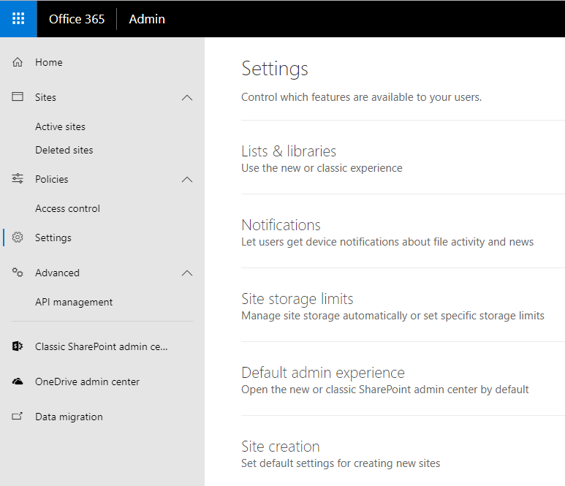
Task: Click Admin in the header bar
Action: click(147, 19)
